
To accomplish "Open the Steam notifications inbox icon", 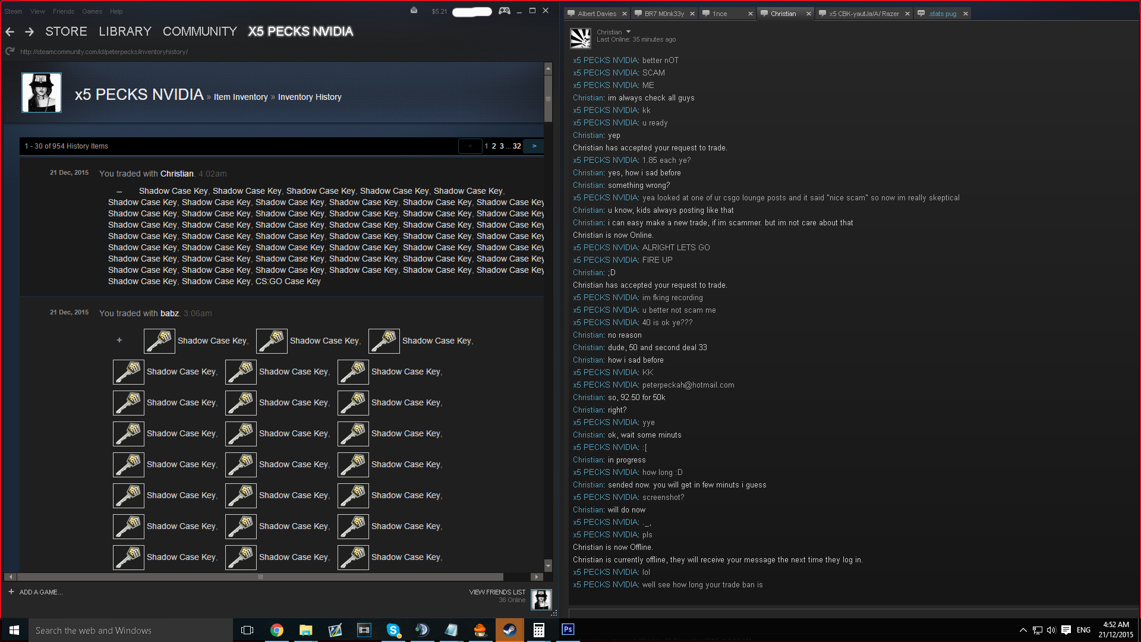I will (x=414, y=11).
